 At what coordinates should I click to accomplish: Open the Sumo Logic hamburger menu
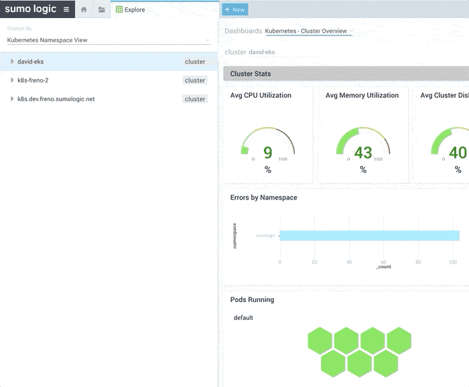pos(66,9)
